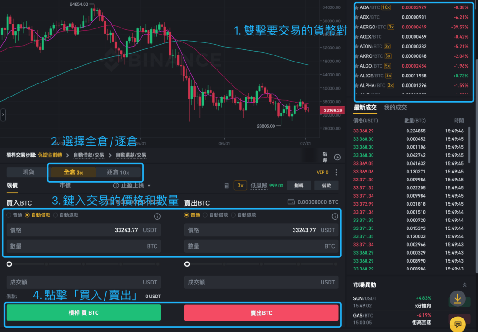This screenshot has width=478, height=332.
Task: Click the red 賣出BTC button
Action: [261, 313]
